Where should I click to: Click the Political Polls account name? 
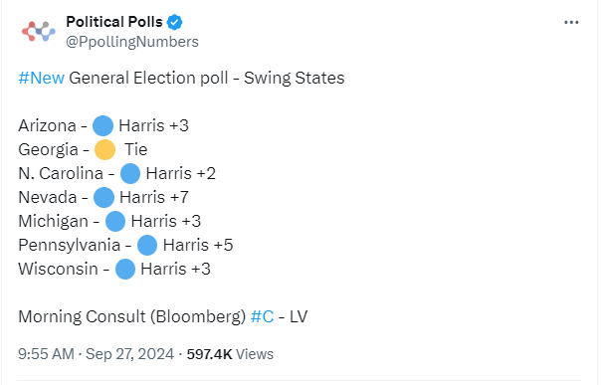(114, 22)
